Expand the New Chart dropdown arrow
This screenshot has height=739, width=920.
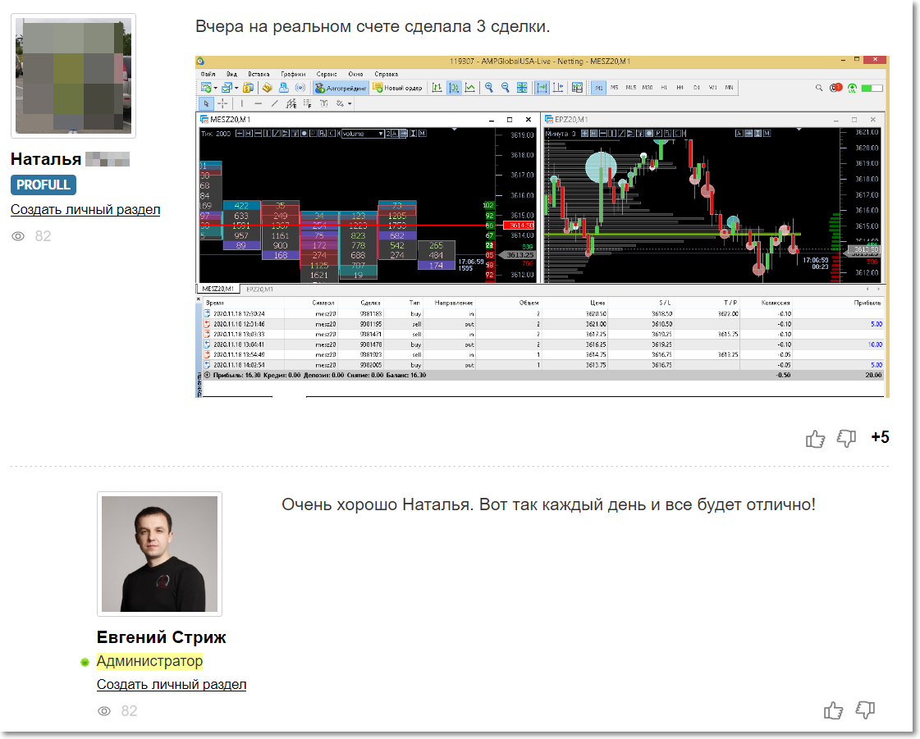pyautogui.click(x=215, y=88)
